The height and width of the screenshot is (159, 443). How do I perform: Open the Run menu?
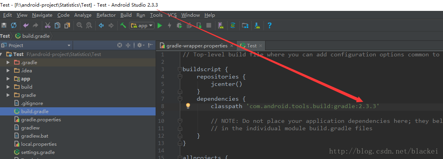[141, 15]
